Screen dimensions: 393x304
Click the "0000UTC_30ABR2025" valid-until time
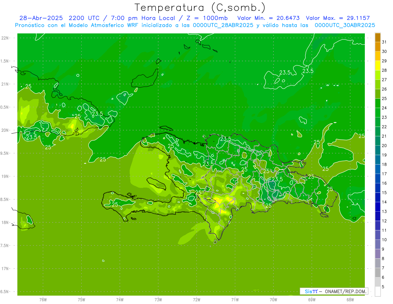click(x=345, y=25)
